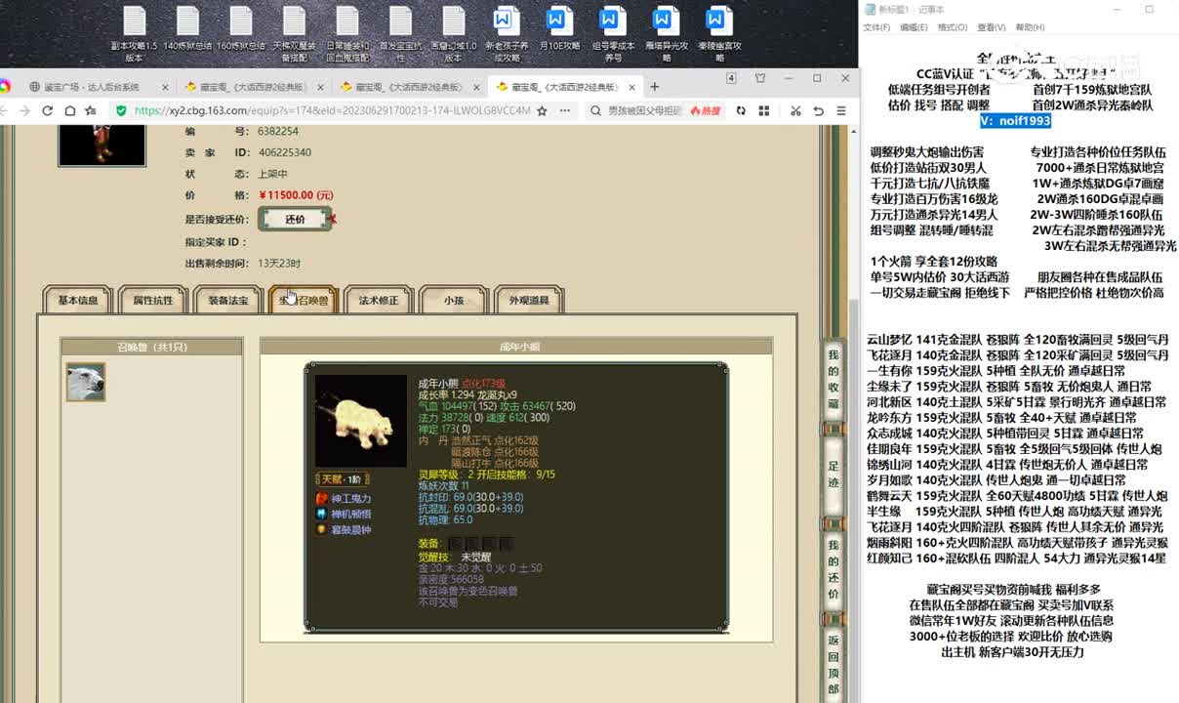Image resolution: width=1179 pixels, height=703 pixels.
Task: Click the price ¥11500.00 text
Action: click(x=297, y=195)
